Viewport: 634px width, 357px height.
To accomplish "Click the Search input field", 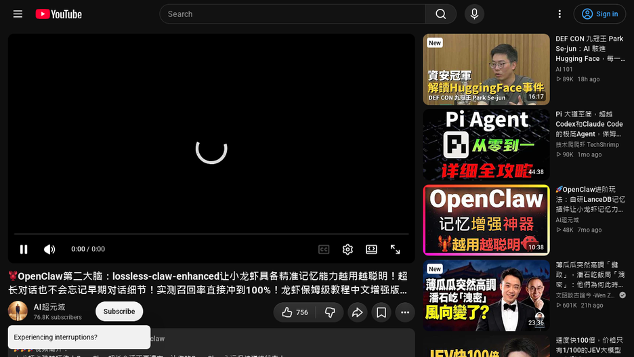I will point(293,14).
